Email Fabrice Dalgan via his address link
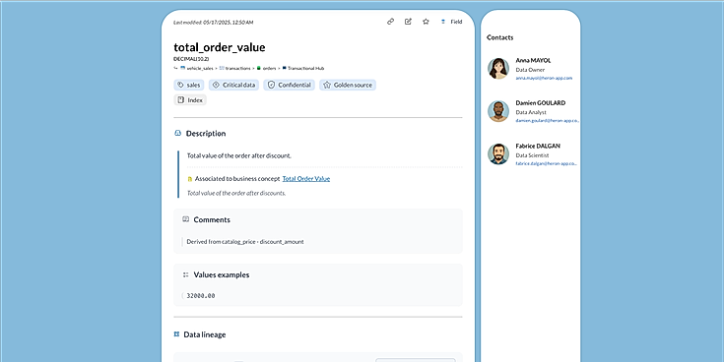Image resolution: width=724 pixels, height=362 pixels. click(547, 163)
